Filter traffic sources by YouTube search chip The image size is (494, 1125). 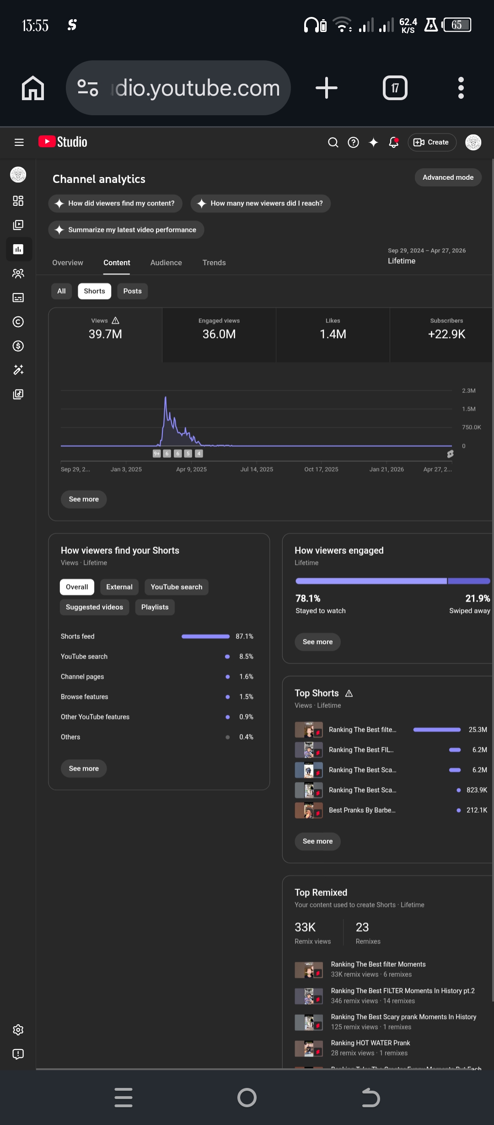coord(176,587)
